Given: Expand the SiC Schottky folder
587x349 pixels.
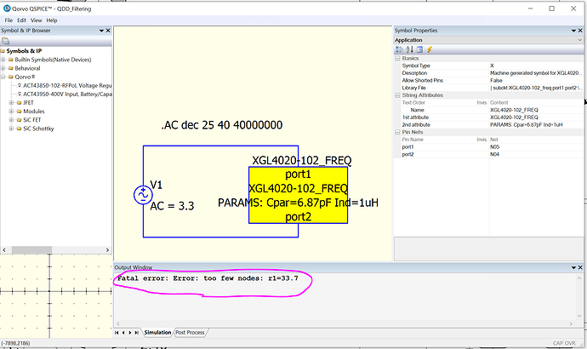Looking at the screenshot, I should coord(11,129).
